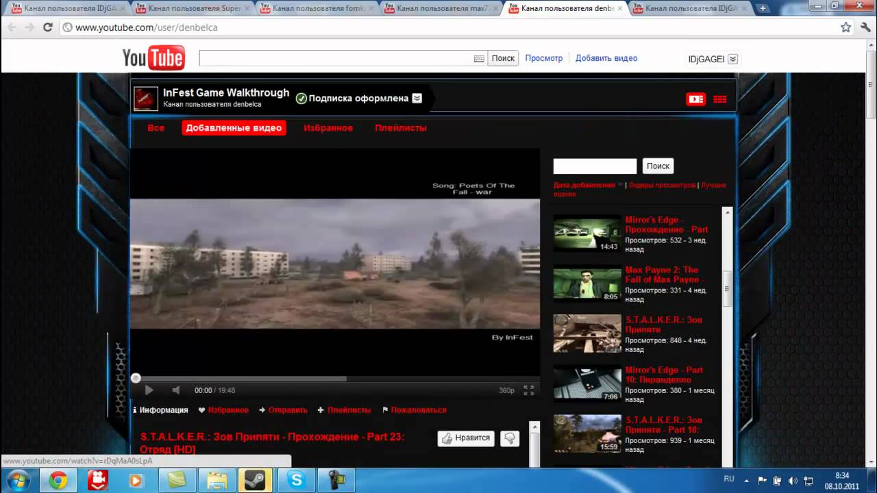Open the Chrome wrench settings menu
Screen dimensions: 877x493
coord(865,27)
